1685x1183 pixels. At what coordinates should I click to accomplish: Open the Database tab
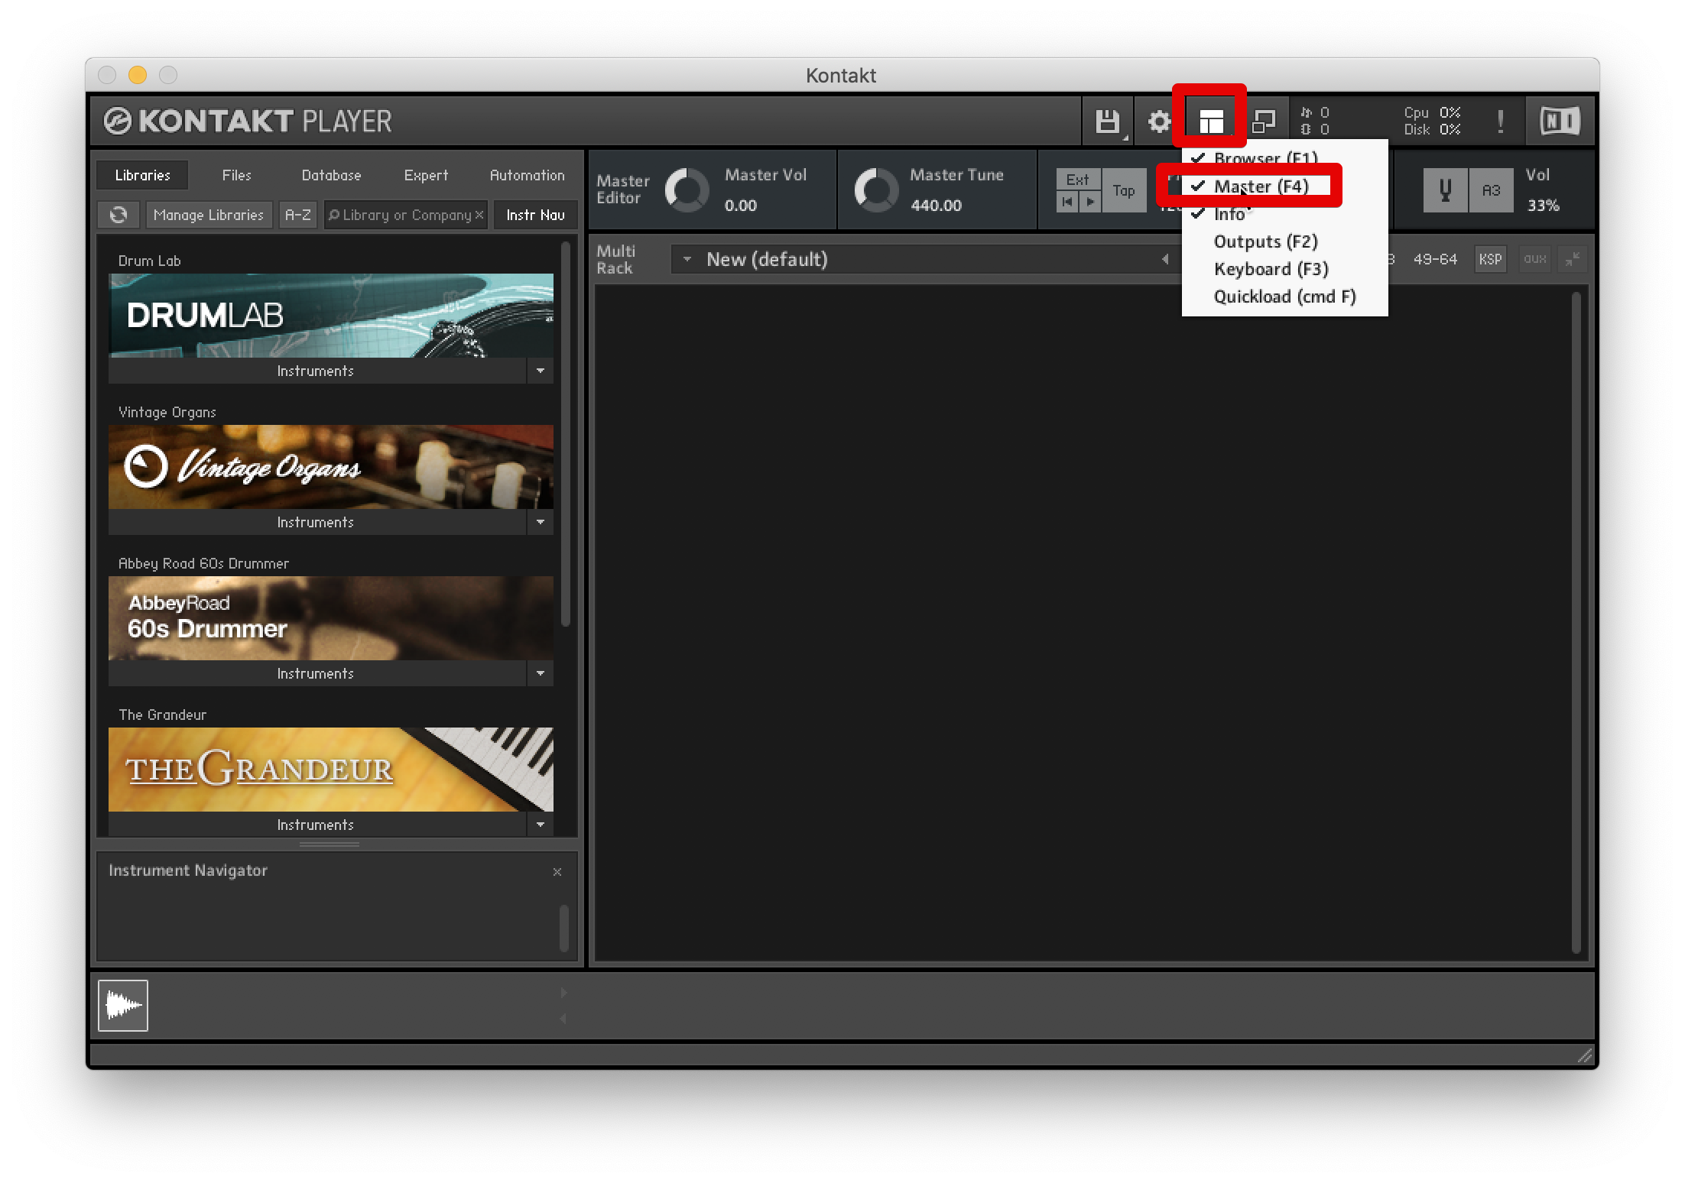pos(331,176)
